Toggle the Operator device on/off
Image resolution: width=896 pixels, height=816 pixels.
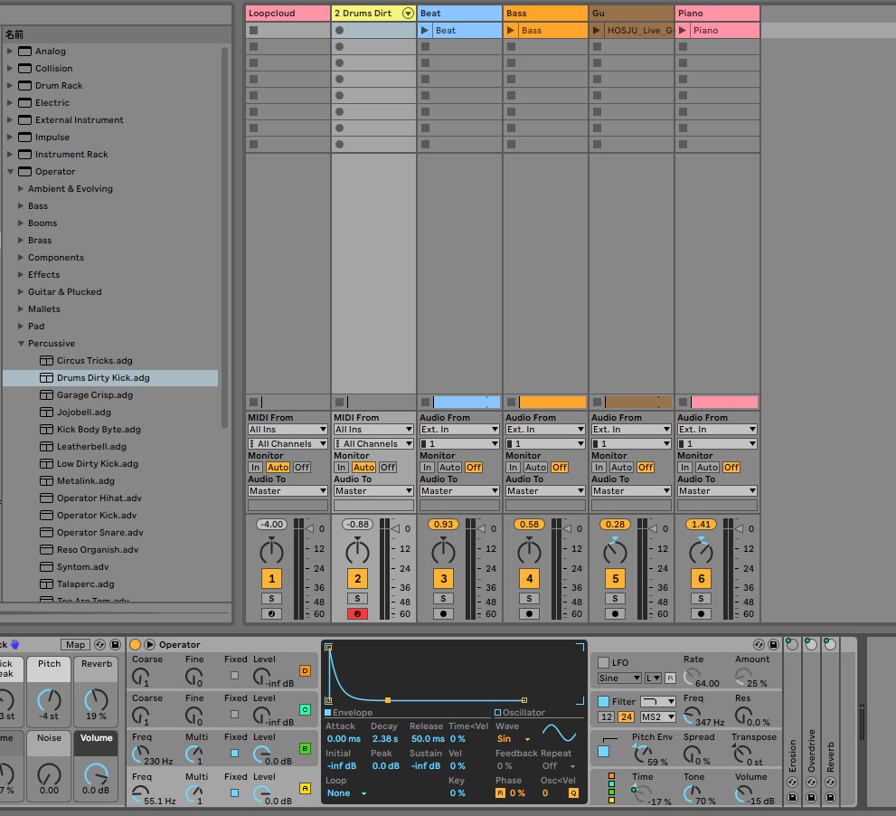coord(136,644)
